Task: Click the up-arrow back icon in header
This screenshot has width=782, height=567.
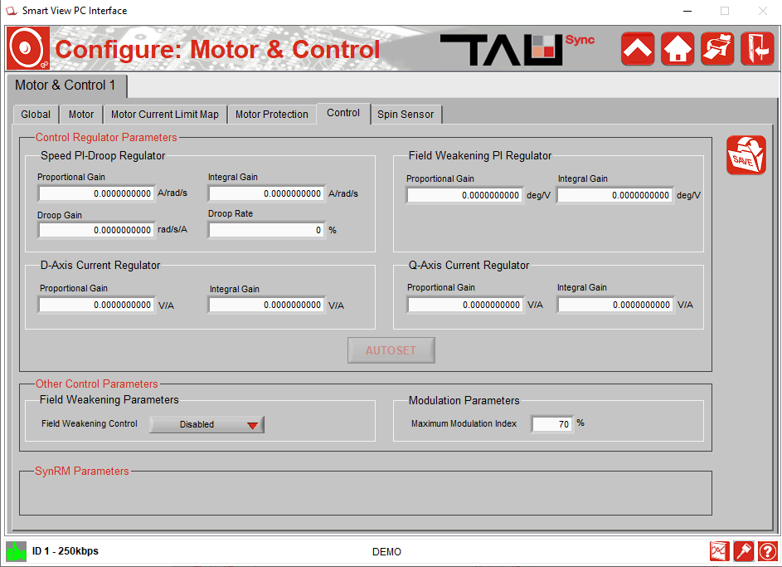Action: pyautogui.click(x=638, y=49)
